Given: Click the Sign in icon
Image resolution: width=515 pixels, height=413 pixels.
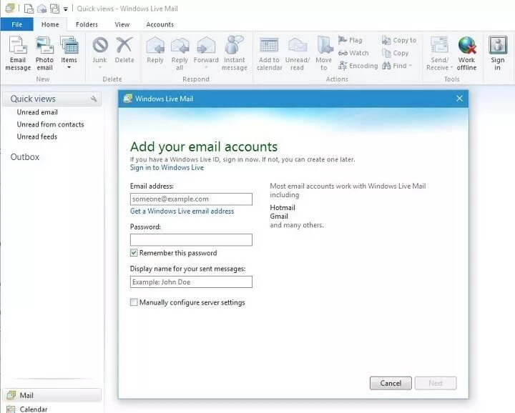Looking at the screenshot, I should [x=498, y=45].
